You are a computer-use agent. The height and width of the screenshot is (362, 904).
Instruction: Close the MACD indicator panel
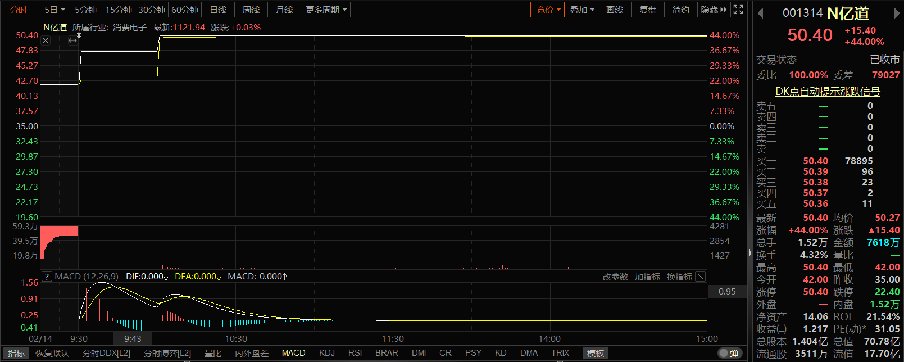tap(700, 277)
